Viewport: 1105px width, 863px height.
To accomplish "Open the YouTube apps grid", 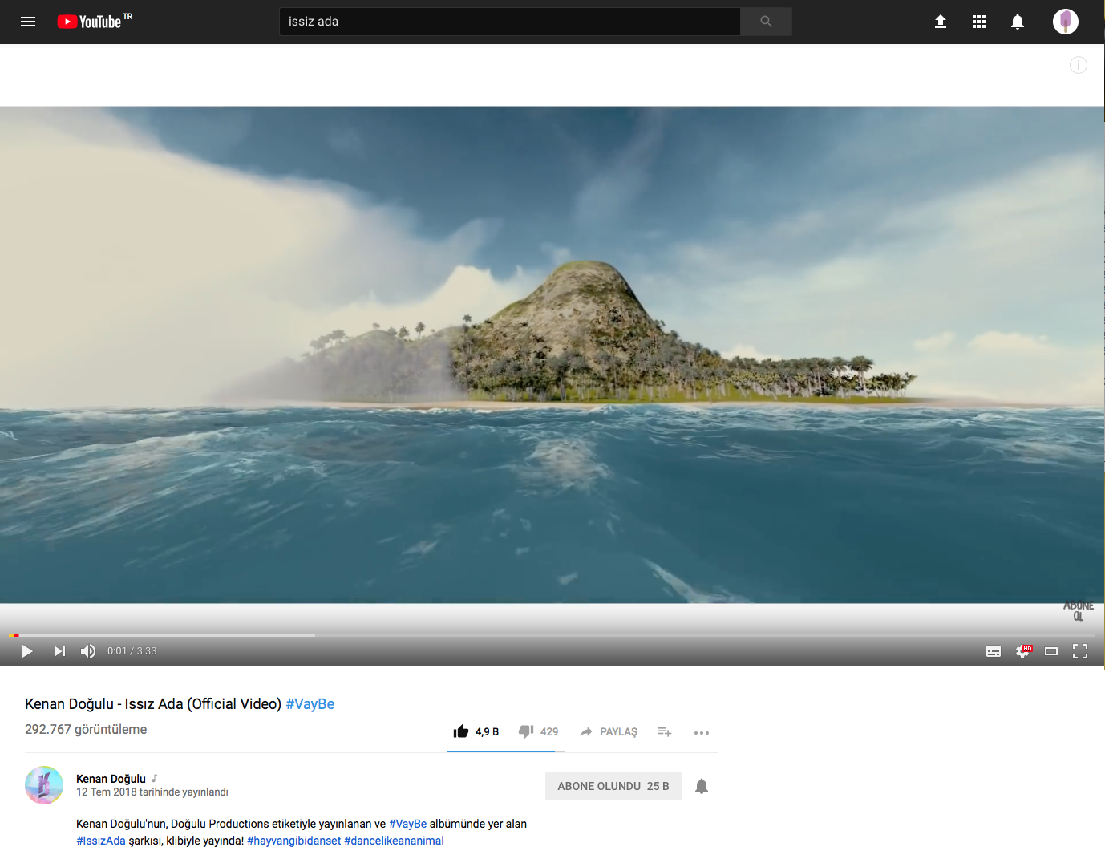I will pos(979,22).
